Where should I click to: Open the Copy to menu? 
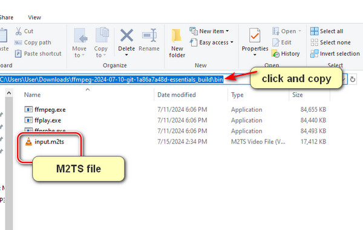tap(101, 43)
